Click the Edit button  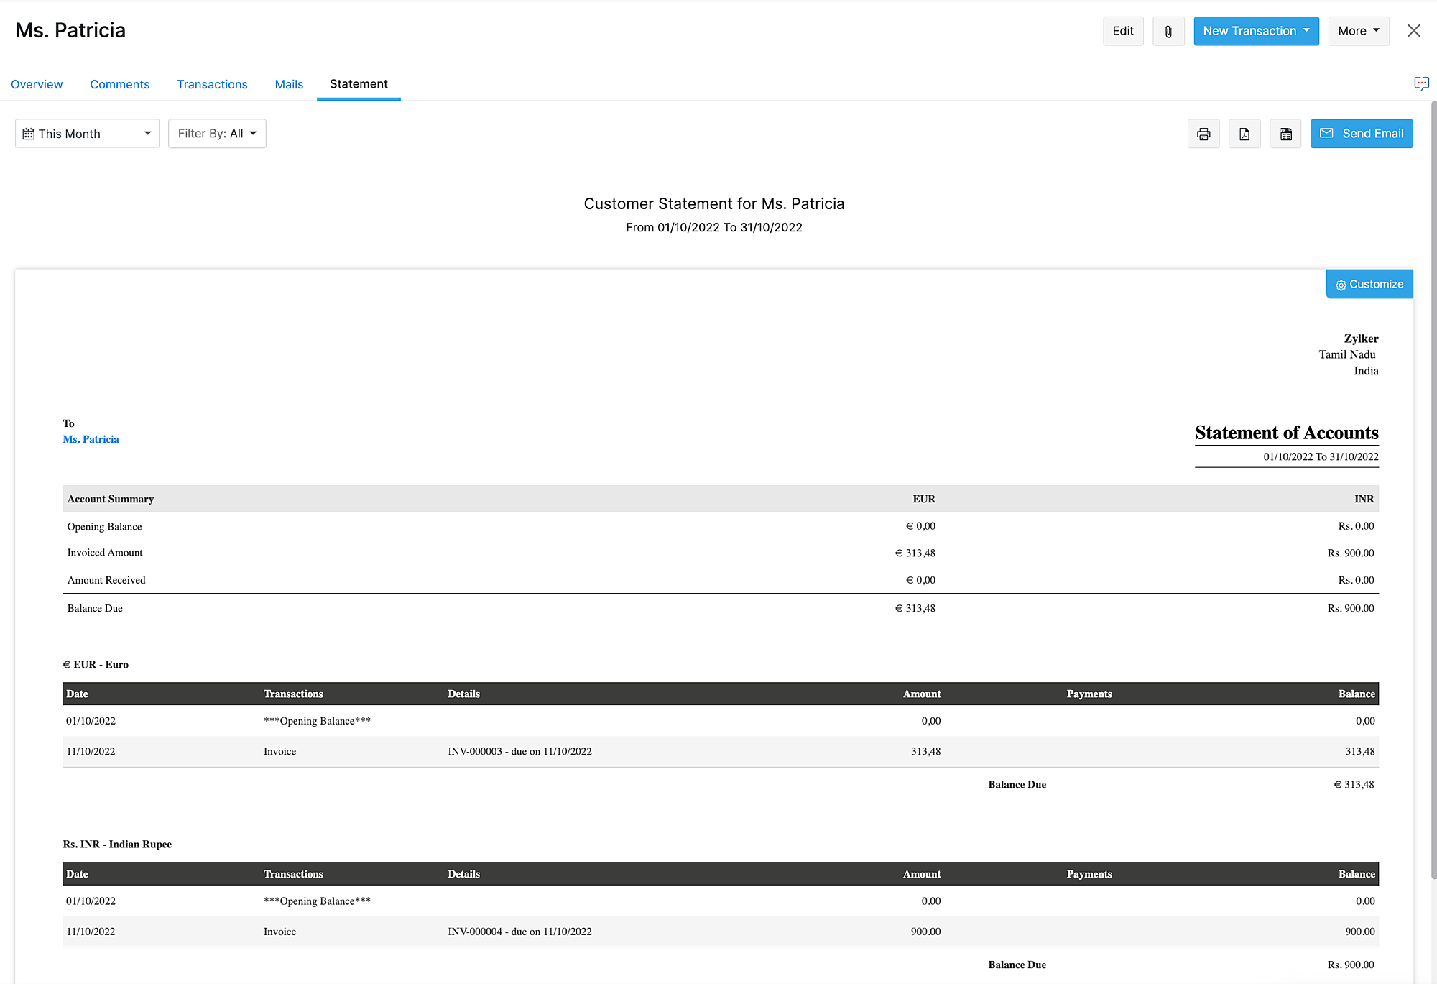[1123, 31]
